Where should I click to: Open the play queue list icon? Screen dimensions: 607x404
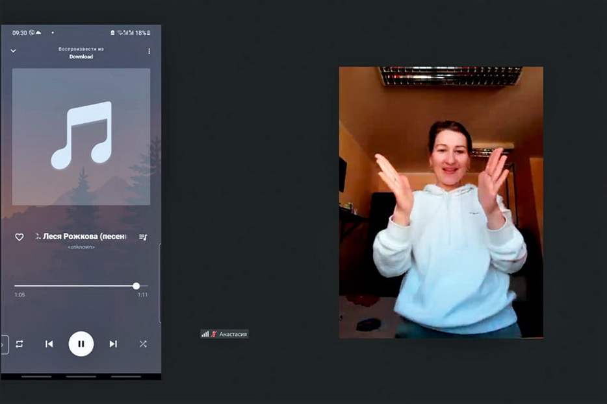[143, 237]
